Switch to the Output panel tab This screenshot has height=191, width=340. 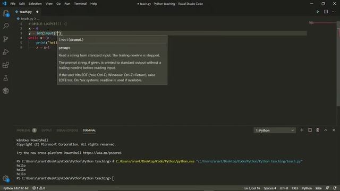click(x=46, y=130)
